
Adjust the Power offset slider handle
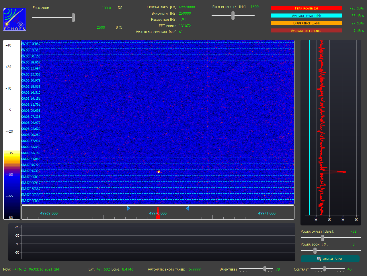click(323, 238)
